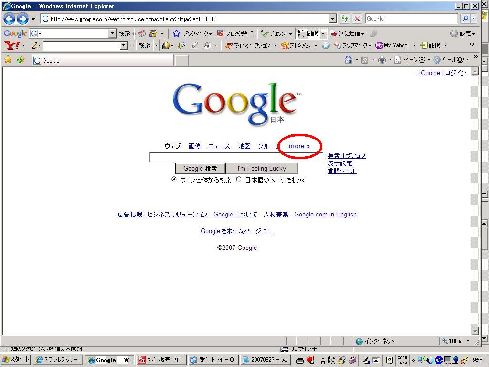Viewport: 489px width, 367px height.
Task: Open Google Toolbar 設定 settings
Action: point(463,33)
